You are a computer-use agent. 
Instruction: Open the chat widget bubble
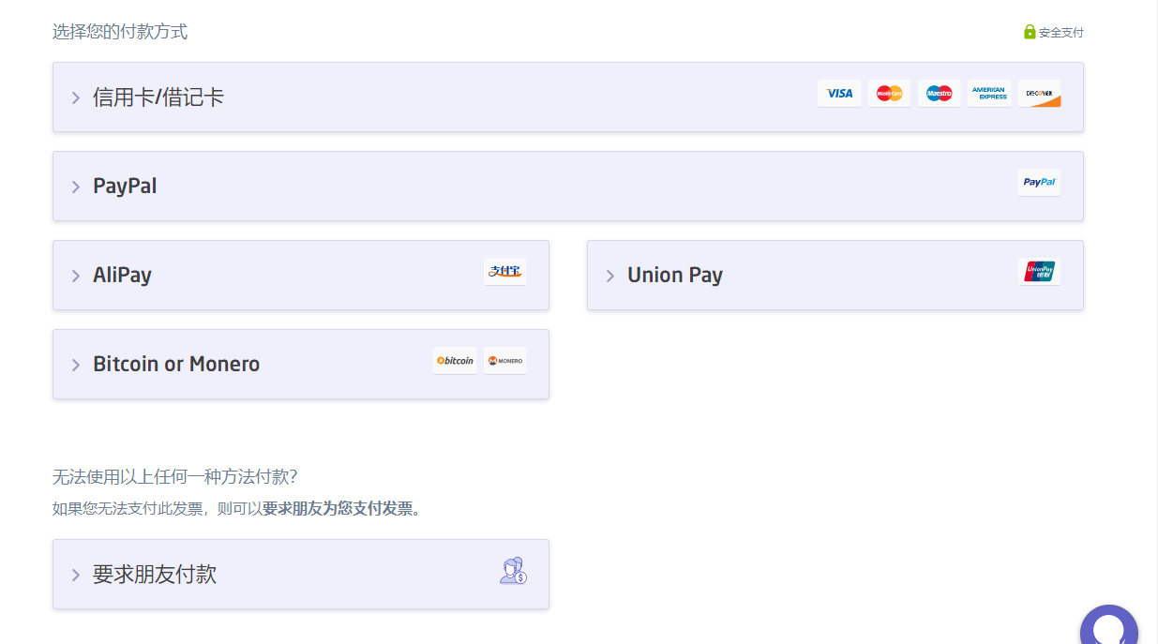[x=1109, y=628]
